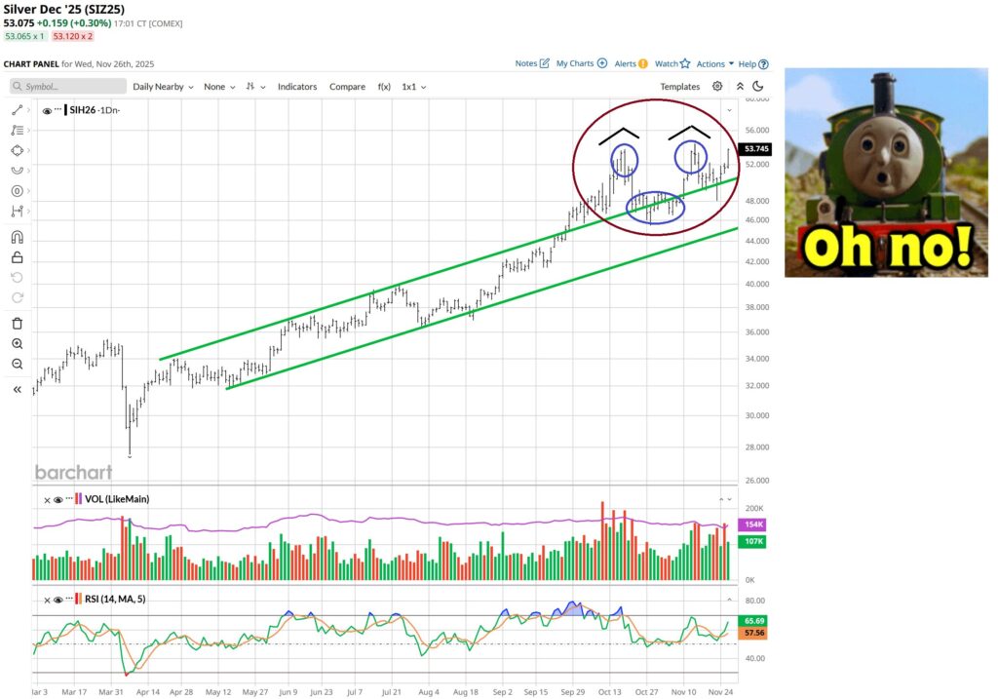
Task: Toggle visibility of the VOL indicator
Action: point(58,499)
